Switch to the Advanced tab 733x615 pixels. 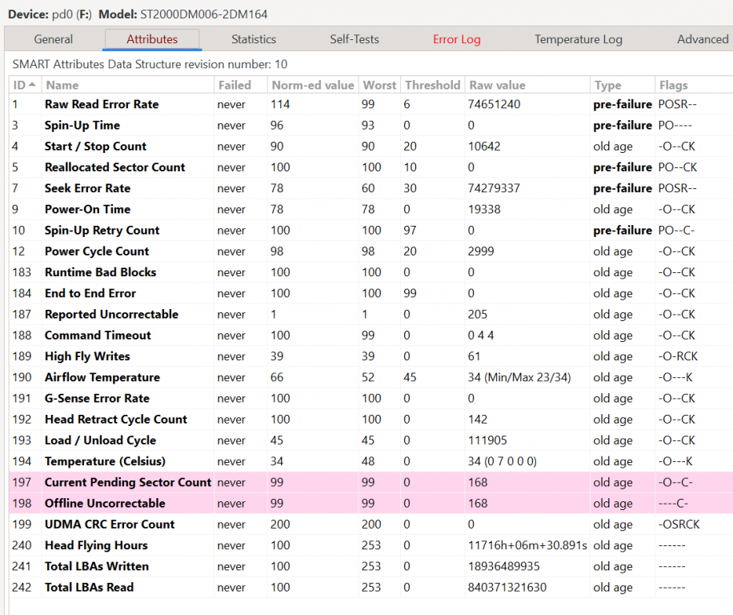tap(702, 39)
